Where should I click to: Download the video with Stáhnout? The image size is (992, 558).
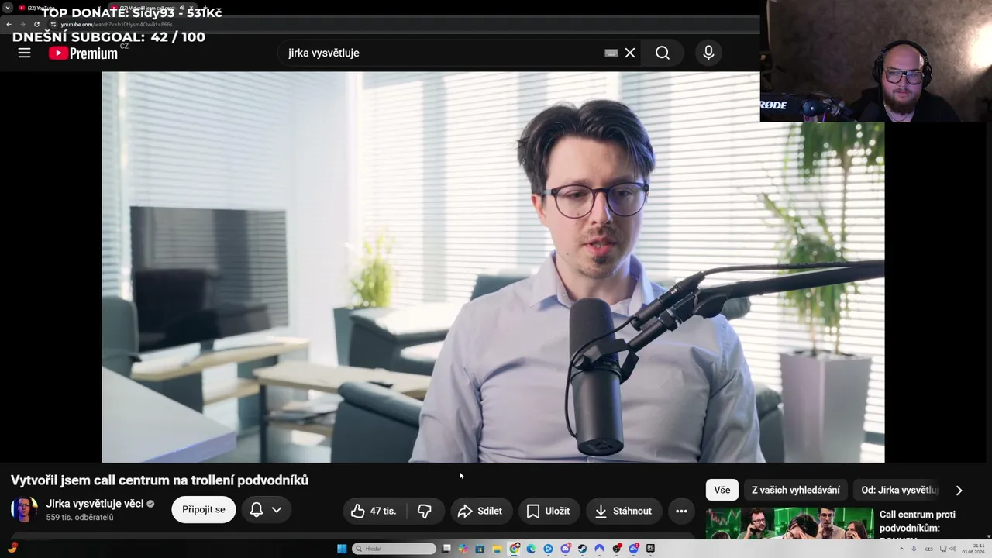[x=624, y=511]
